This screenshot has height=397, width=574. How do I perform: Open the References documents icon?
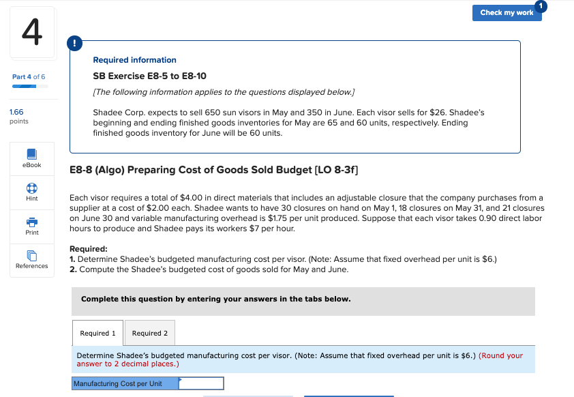pyautogui.click(x=32, y=256)
